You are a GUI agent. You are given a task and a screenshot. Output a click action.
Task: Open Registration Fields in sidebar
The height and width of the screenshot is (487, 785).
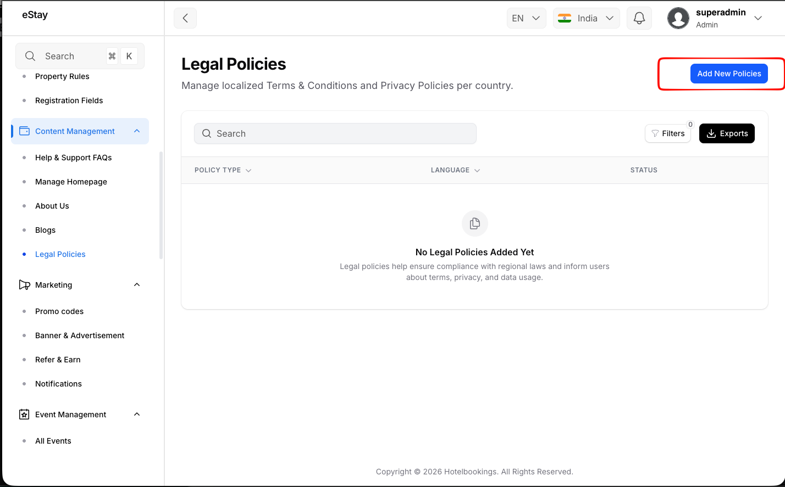coord(69,100)
